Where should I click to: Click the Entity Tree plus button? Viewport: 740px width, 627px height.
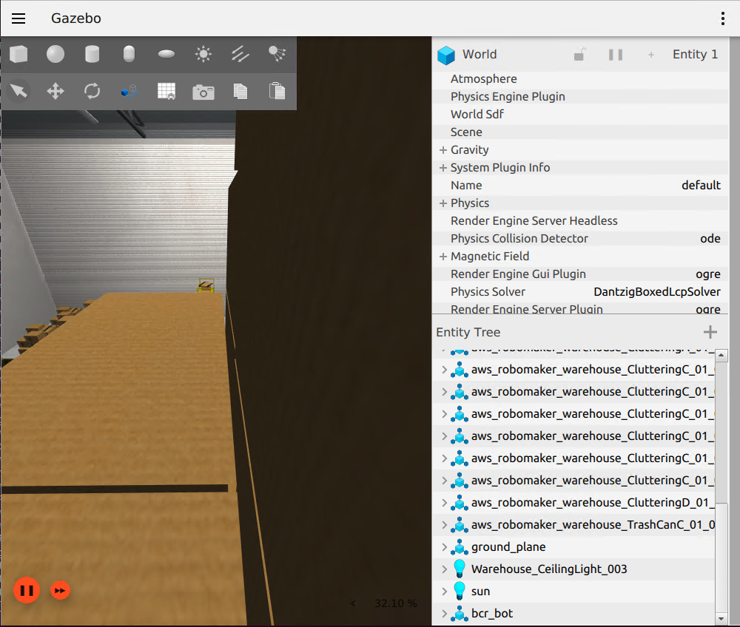tap(710, 332)
